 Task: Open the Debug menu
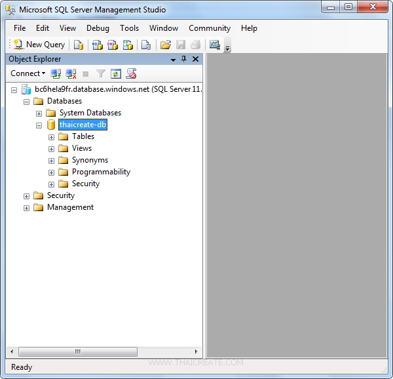98,28
